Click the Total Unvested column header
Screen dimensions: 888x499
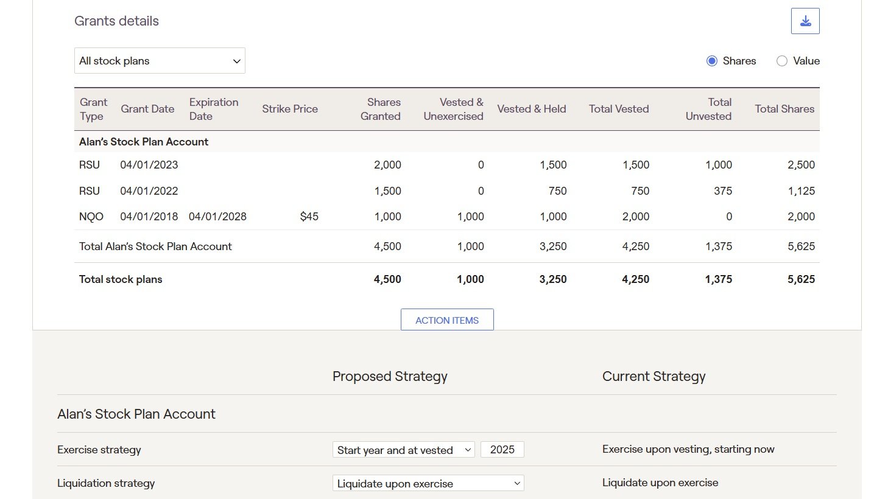pyautogui.click(x=708, y=109)
